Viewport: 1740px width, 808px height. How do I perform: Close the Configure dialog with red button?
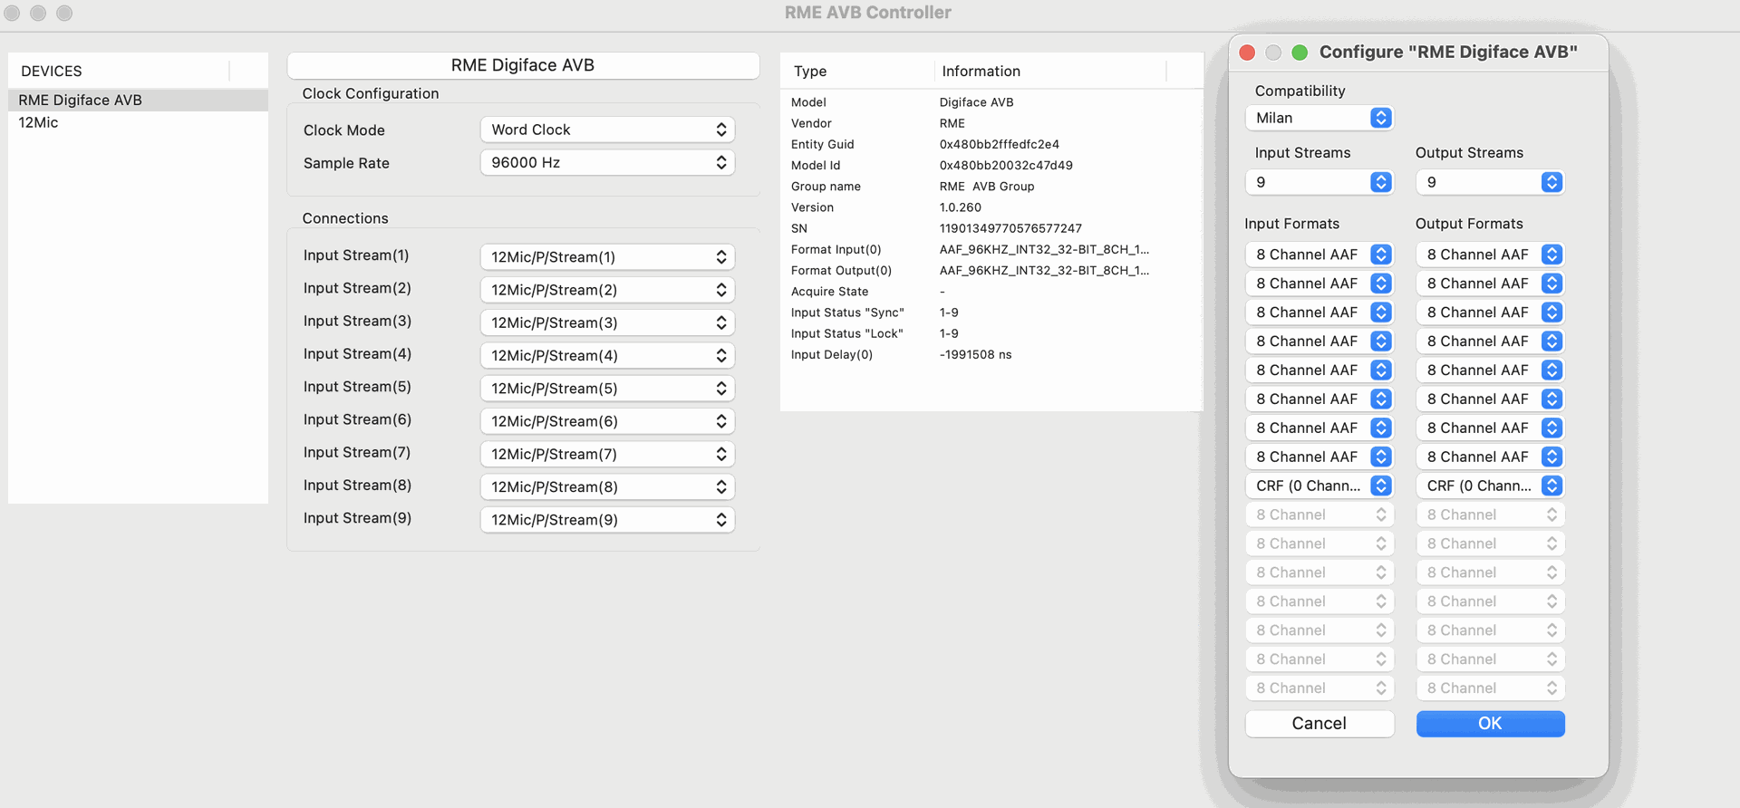(1247, 53)
